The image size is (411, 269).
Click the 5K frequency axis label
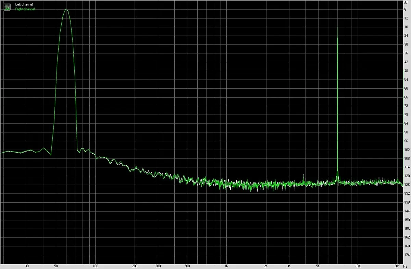tap(318, 266)
